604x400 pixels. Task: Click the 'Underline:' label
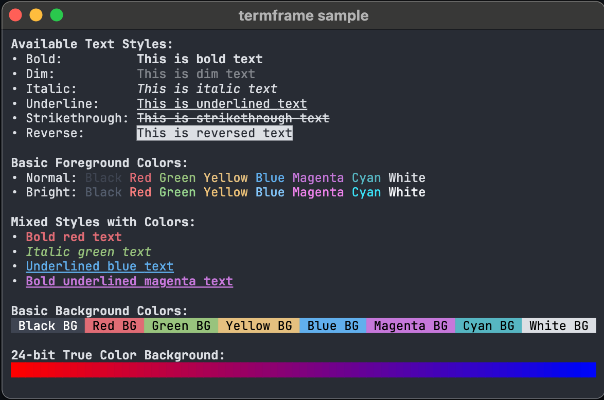pyautogui.click(x=62, y=104)
